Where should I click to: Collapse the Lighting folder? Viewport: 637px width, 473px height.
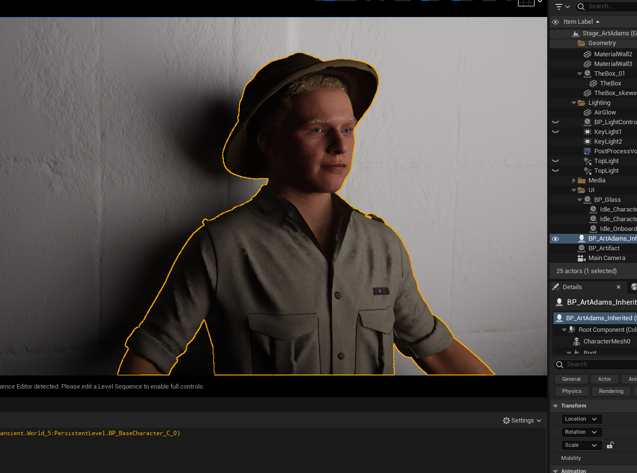(x=574, y=103)
